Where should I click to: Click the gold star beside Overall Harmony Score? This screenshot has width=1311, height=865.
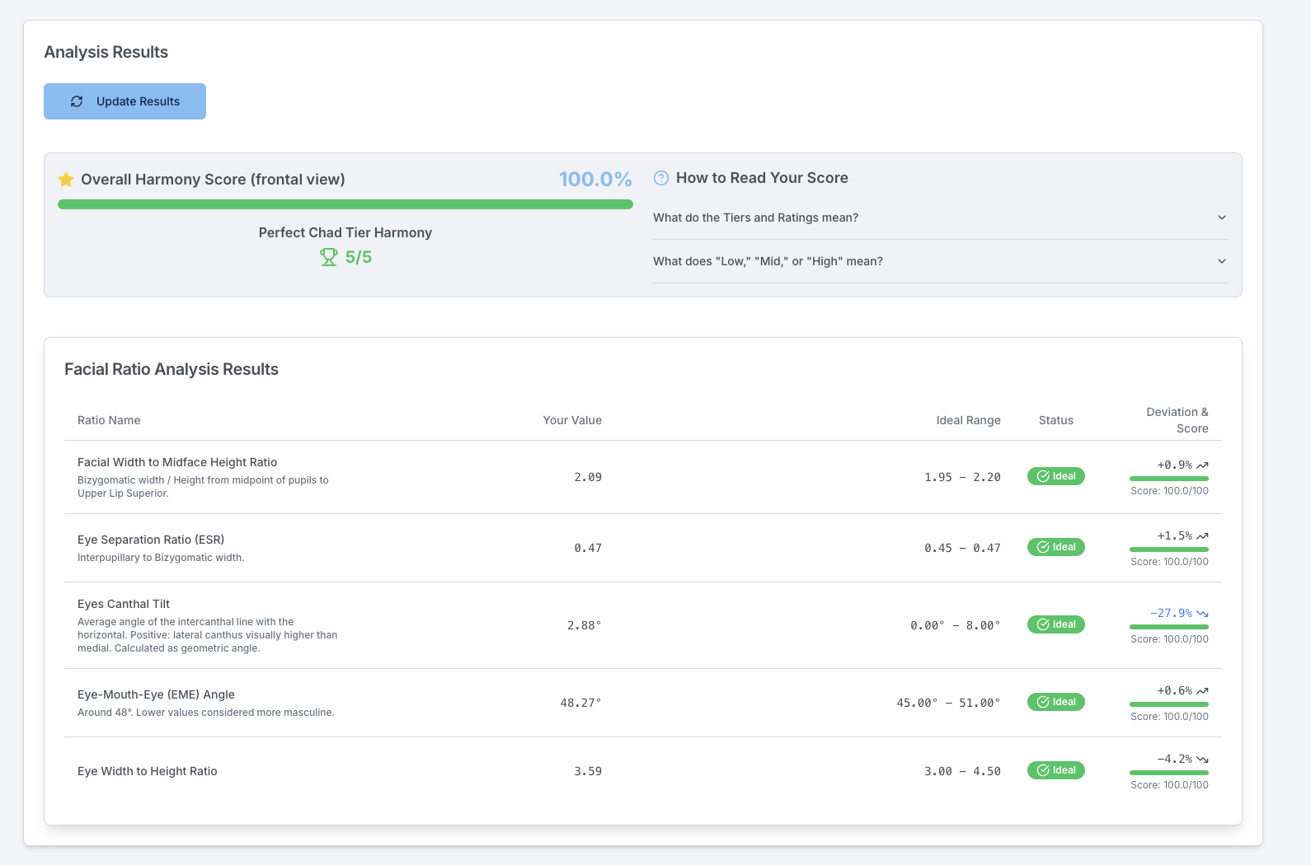[66, 180]
